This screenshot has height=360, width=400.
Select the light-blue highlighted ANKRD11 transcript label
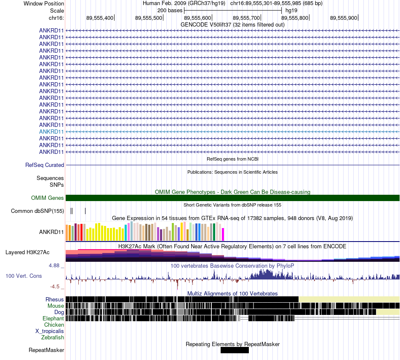[x=51, y=132]
